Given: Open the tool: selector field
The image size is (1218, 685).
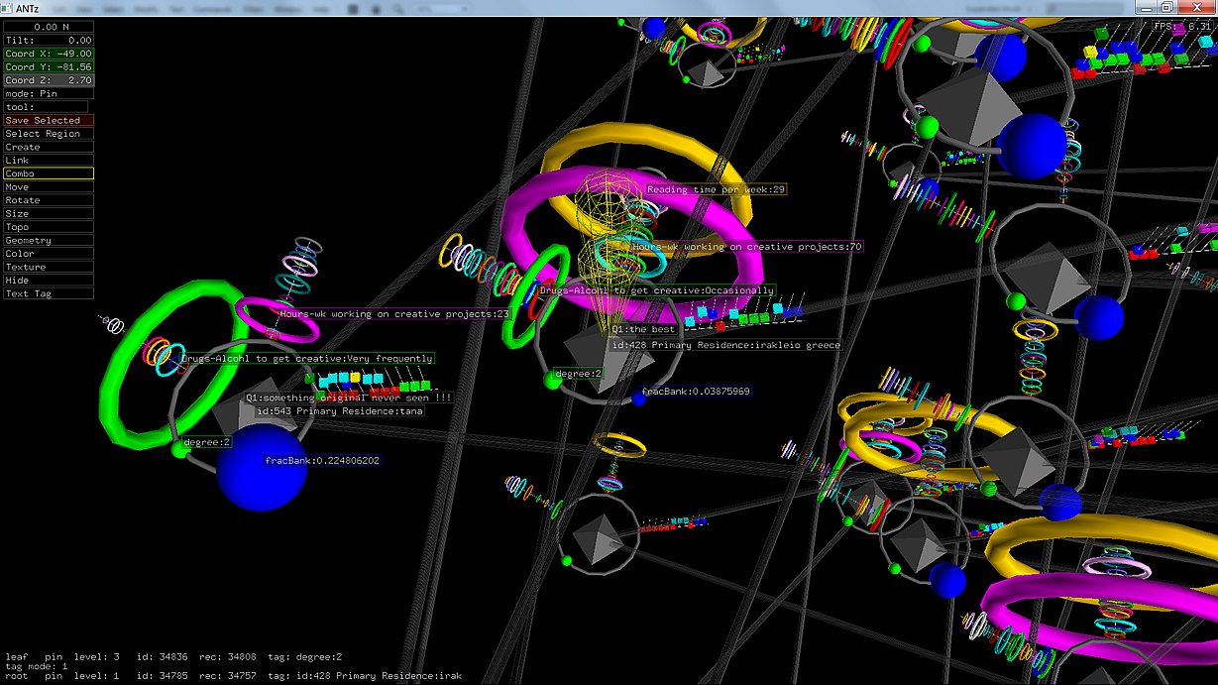Looking at the screenshot, I should [46, 107].
